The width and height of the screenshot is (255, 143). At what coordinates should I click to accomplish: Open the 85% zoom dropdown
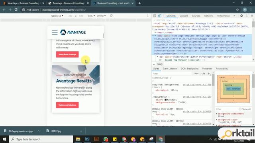coord(91,16)
